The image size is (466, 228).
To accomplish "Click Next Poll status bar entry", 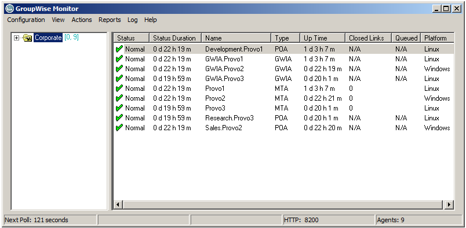I will coord(50,220).
